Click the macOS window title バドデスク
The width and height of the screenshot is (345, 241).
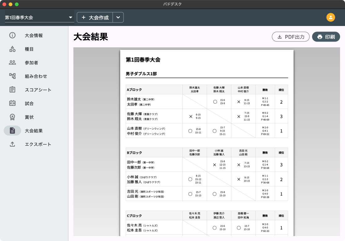pyautogui.click(x=172, y=4)
